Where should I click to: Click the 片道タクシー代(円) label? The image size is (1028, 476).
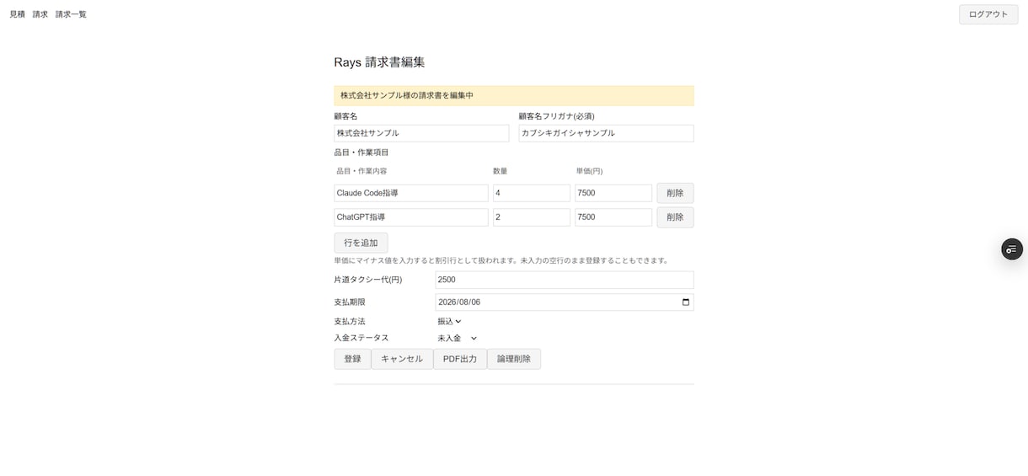368,280
